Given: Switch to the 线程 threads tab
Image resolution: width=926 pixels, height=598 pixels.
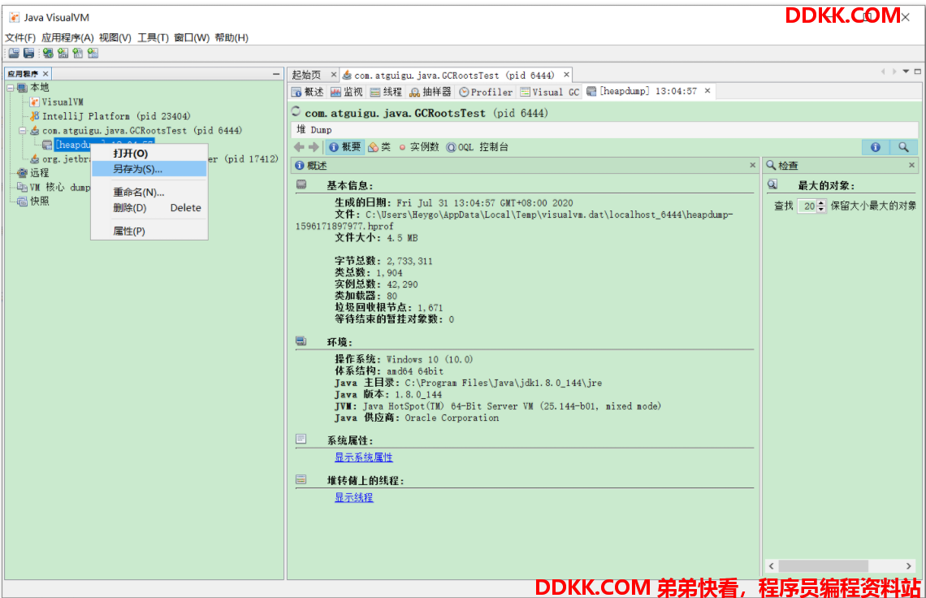Looking at the screenshot, I should (x=386, y=92).
